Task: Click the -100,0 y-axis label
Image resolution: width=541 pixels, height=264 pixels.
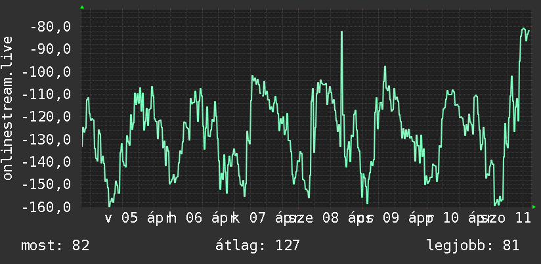Action: tap(46, 72)
